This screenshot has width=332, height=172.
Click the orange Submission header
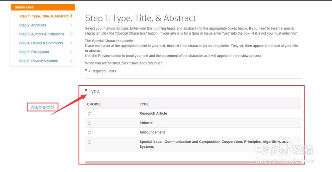coord(43,7)
